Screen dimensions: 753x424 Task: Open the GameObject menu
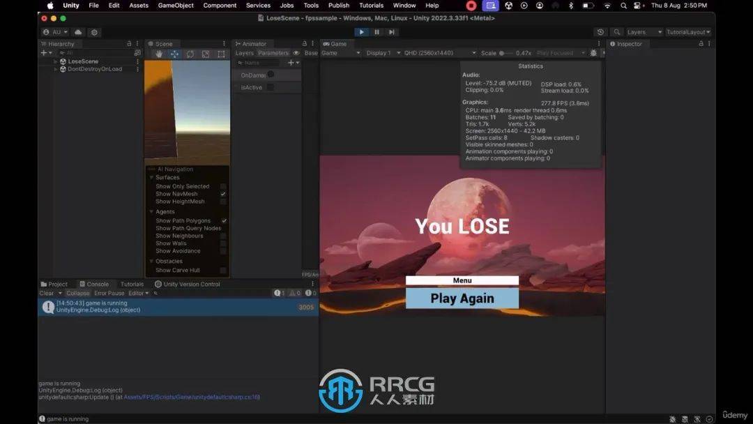coord(176,6)
